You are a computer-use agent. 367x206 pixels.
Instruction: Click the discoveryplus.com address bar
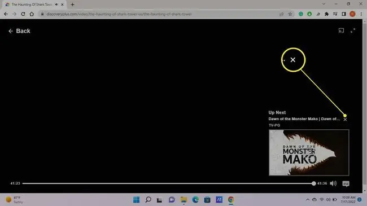159,14
